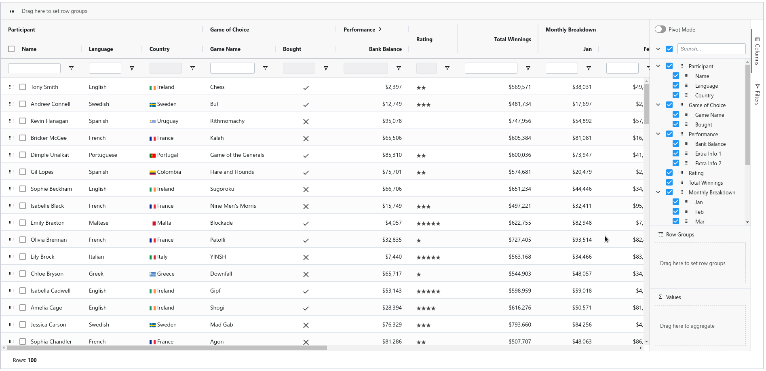Open the Language column filter icon
Screen dimensions: 766x371
[132, 68]
